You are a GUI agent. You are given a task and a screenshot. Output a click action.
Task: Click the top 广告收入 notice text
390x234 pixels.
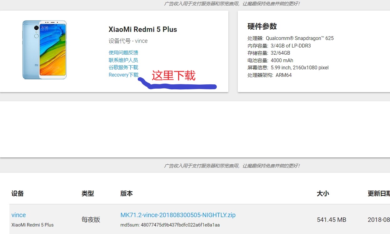pos(232,4)
